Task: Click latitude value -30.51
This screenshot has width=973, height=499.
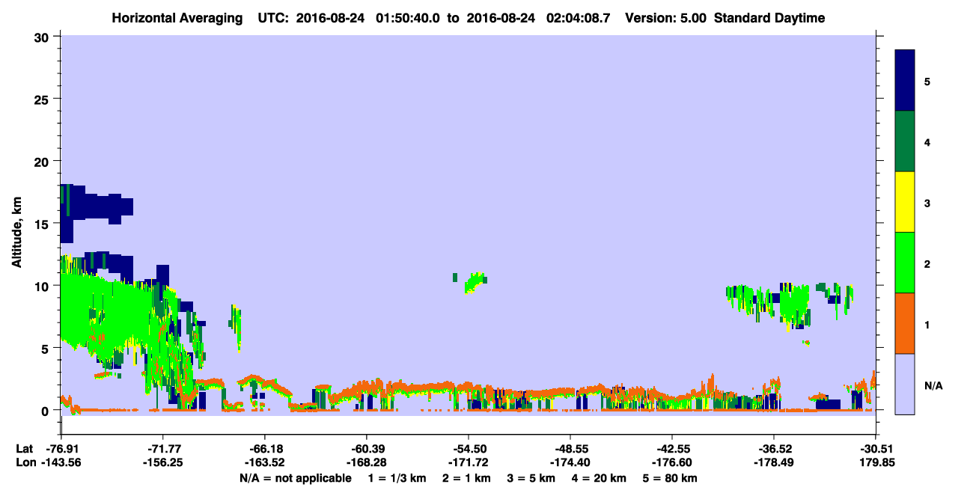Action: pyautogui.click(x=876, y=449)
